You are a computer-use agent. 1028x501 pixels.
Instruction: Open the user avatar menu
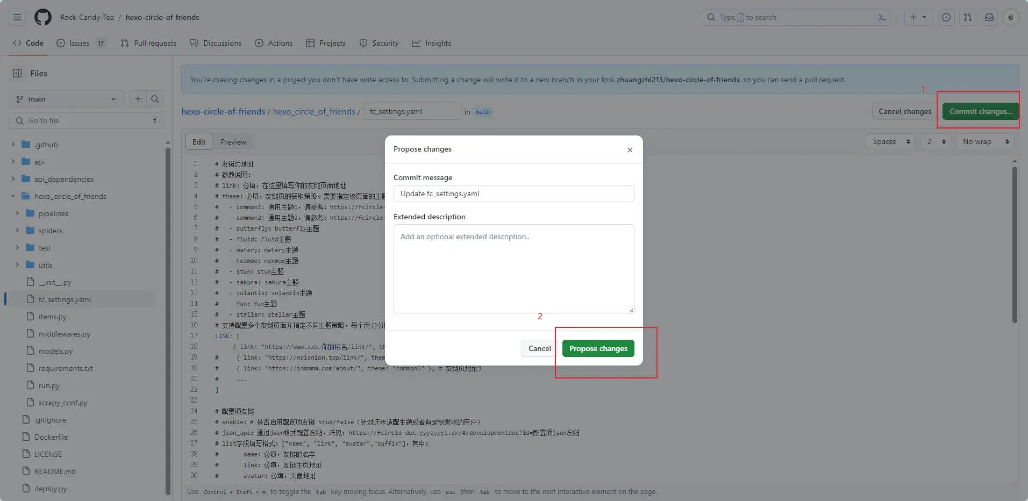(x=1011, y=17)
